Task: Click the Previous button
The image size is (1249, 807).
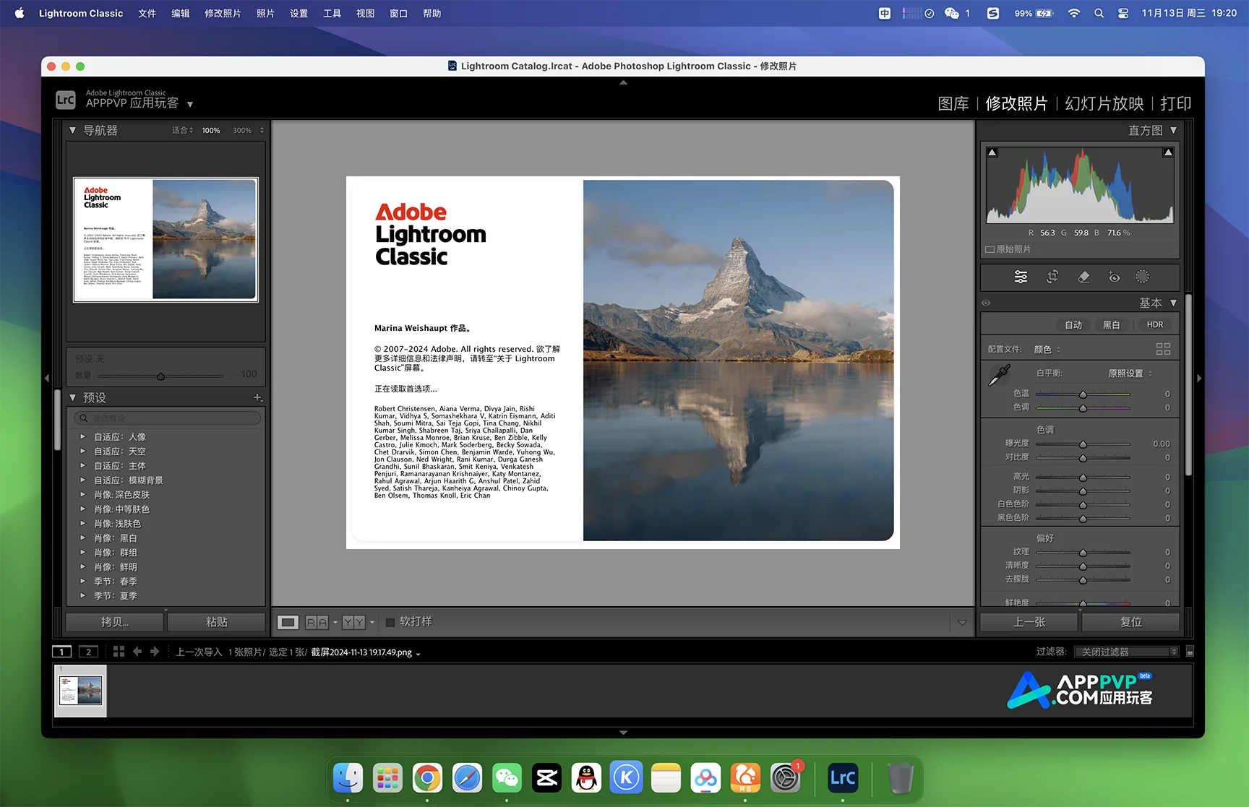Action: (1029, 622)
